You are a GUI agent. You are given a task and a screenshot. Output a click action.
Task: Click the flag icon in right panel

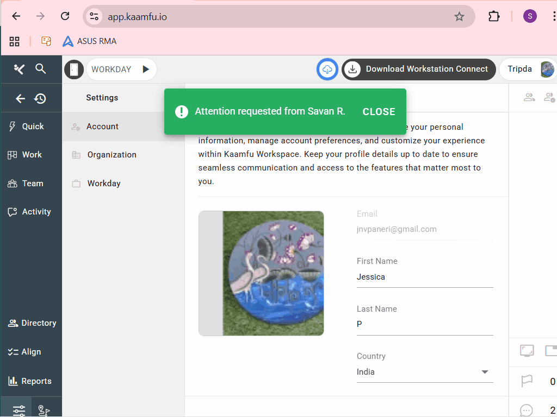(527, 381)
